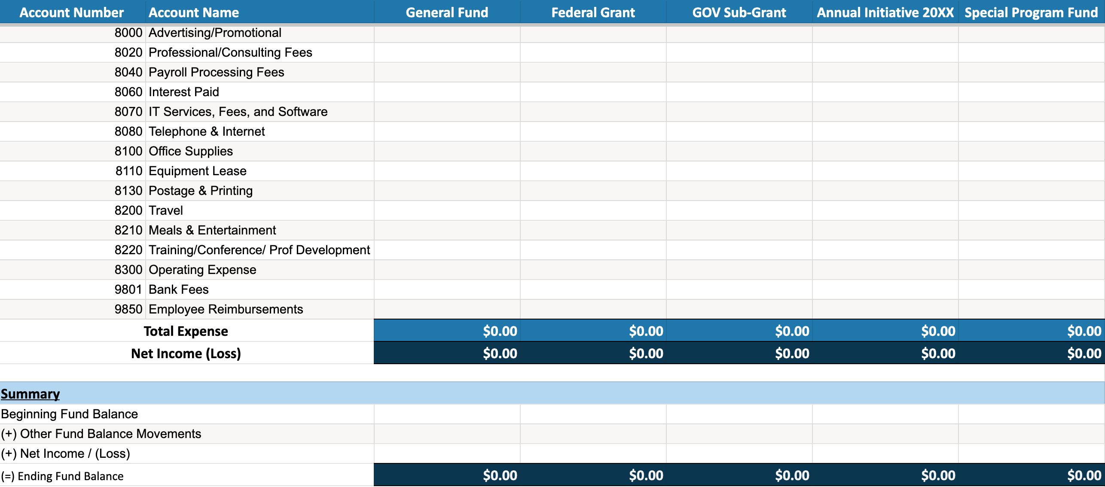Screen dimensions: 1105x487
Task: Click the Account Number column header
Action: pos(72,12)
